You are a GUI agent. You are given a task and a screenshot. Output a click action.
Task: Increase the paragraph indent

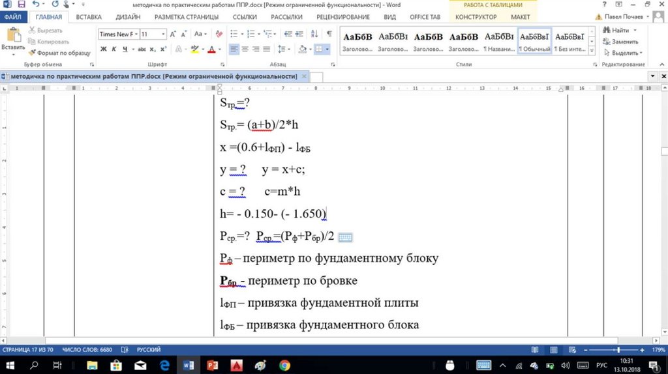click(299, 34)
